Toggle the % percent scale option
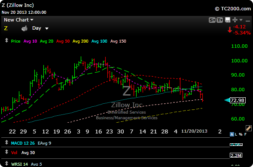 click(241, 134)
